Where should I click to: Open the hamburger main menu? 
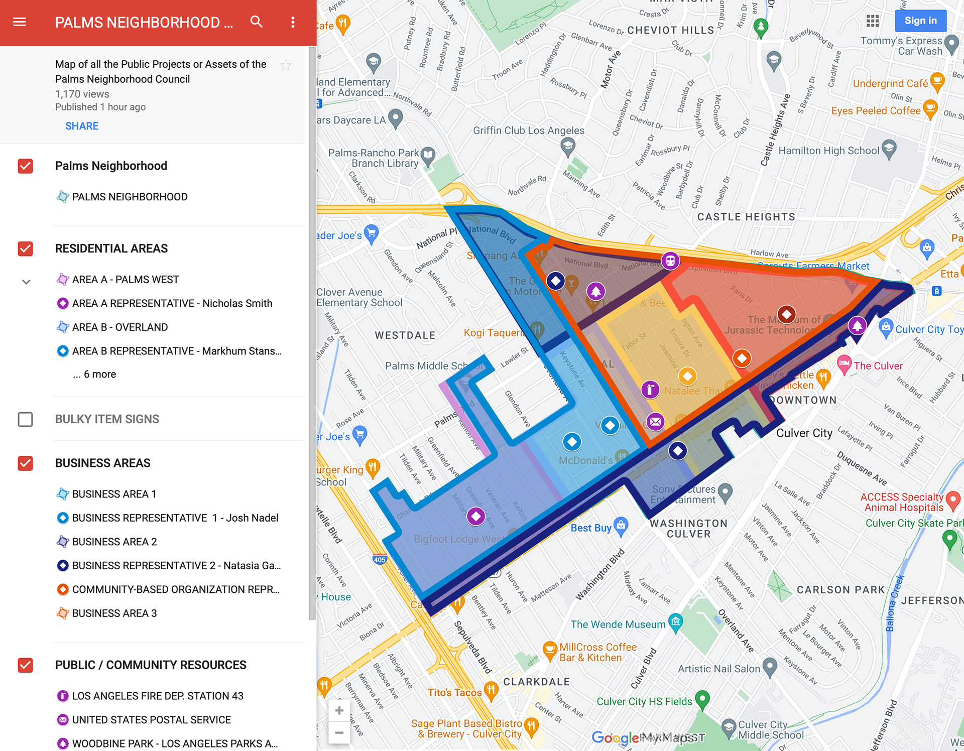pyautogui.click(x=20, y=22)
